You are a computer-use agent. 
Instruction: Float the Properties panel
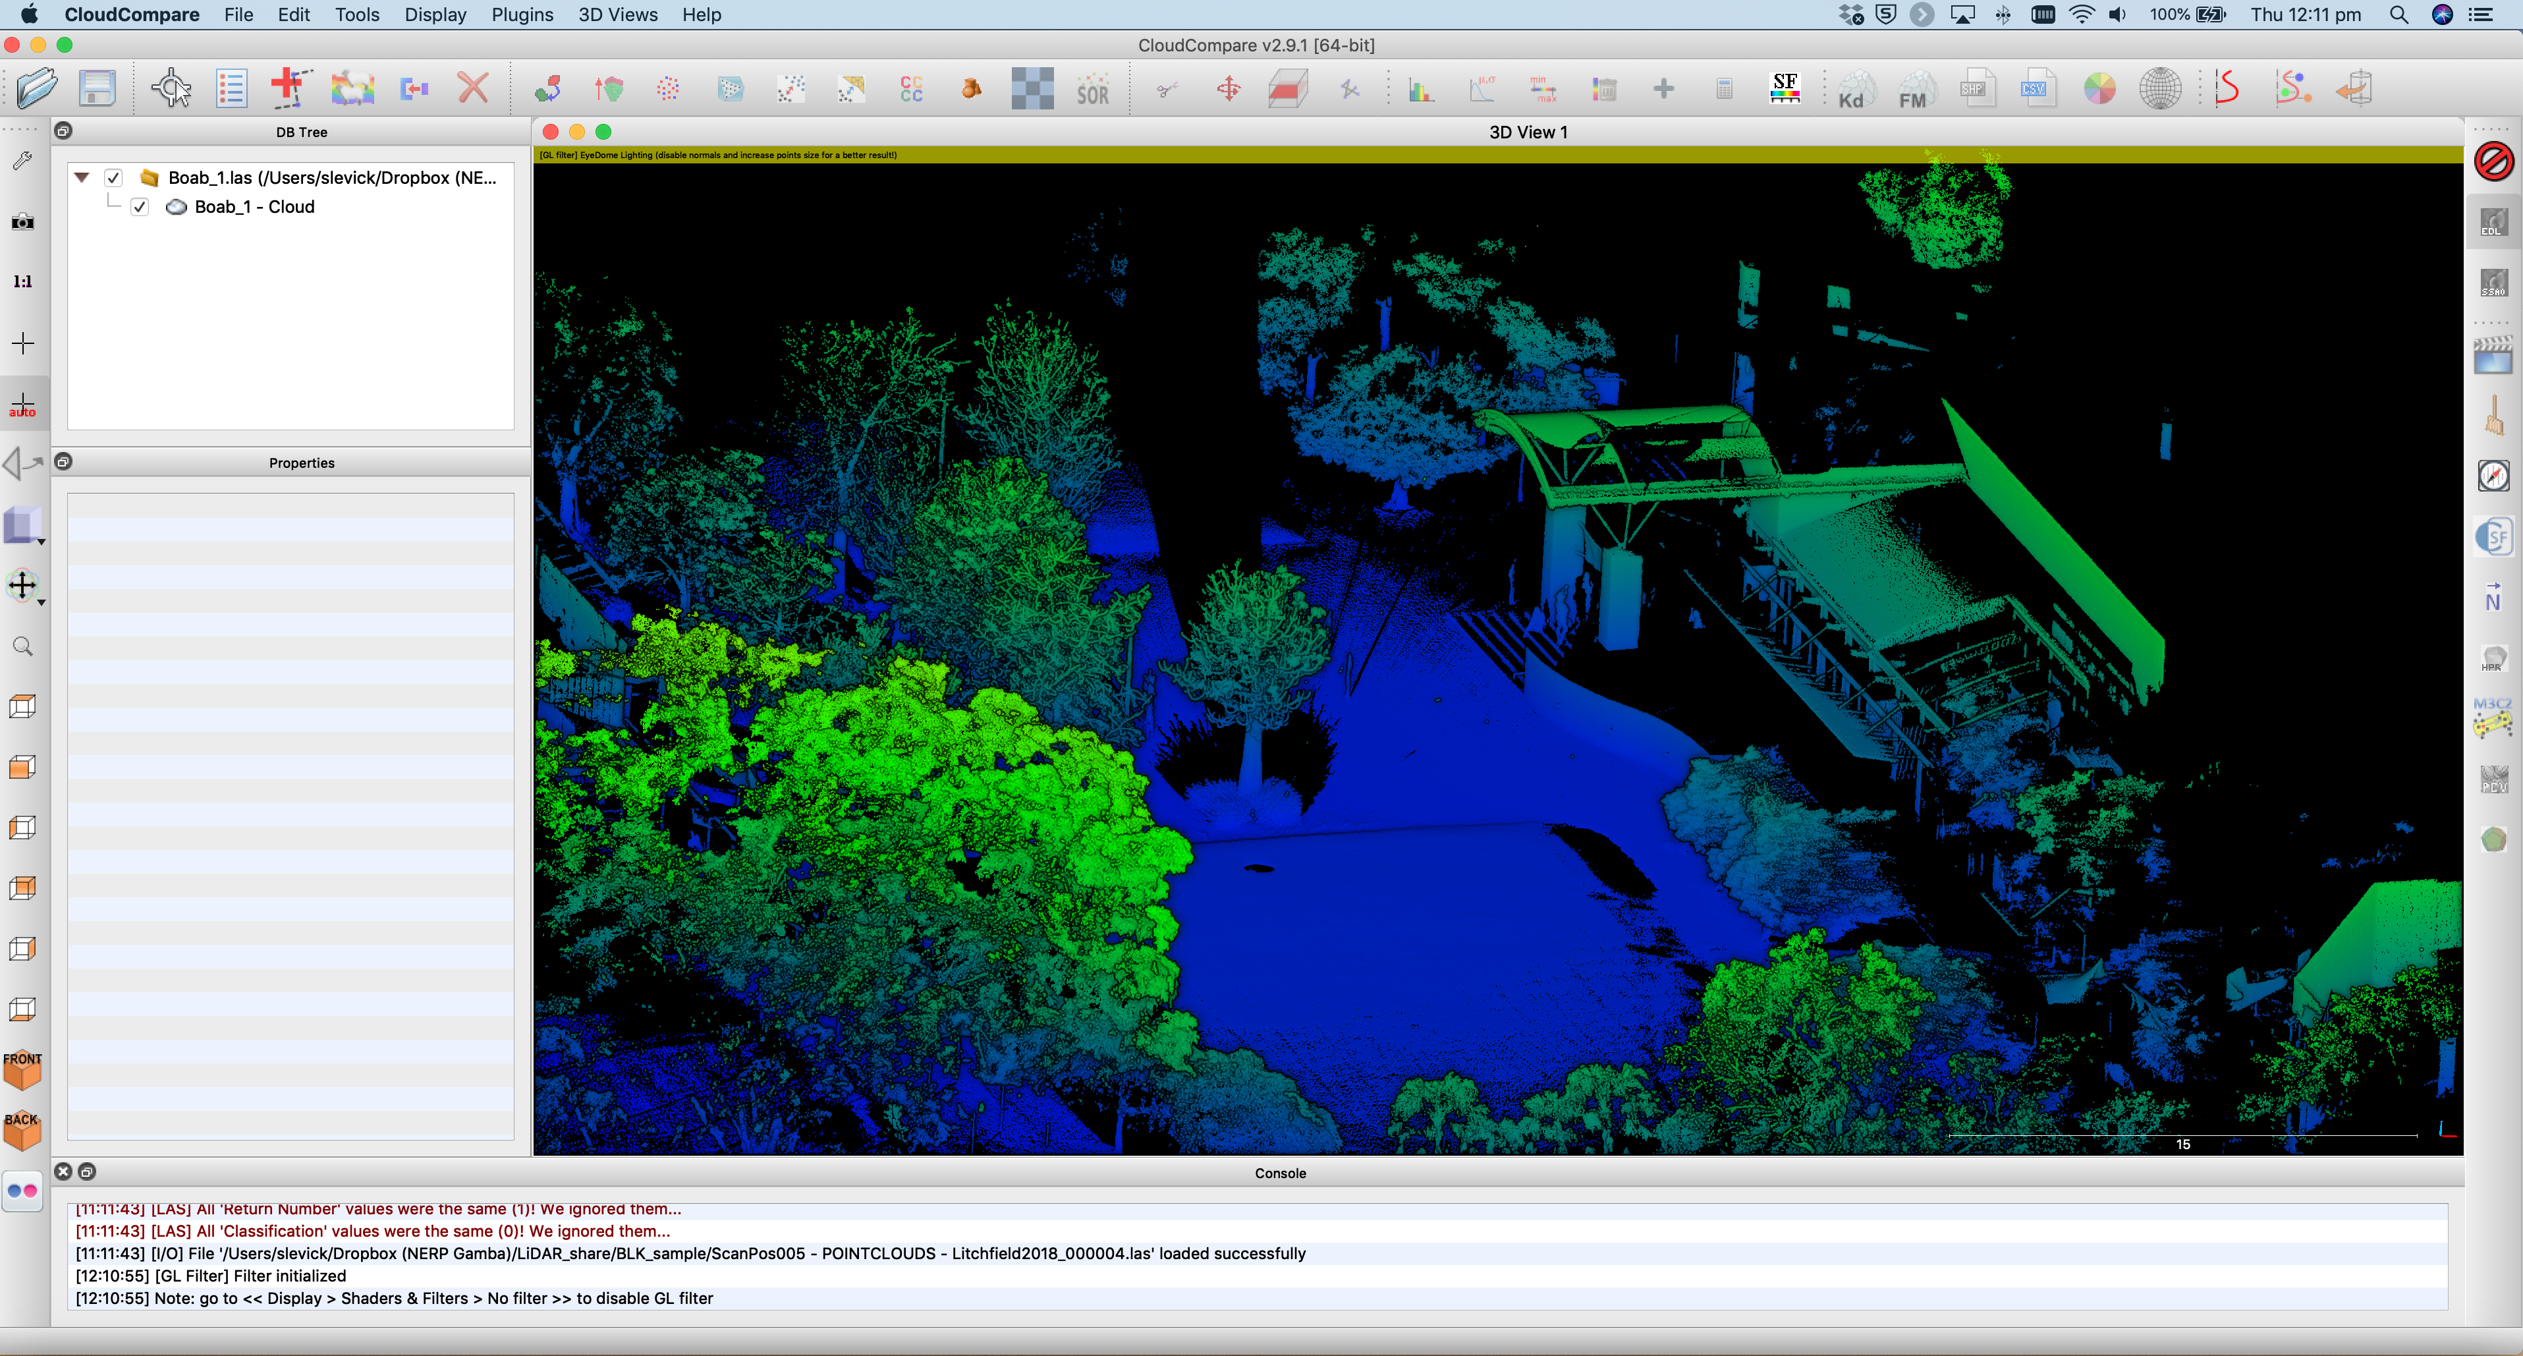(64, 461)
